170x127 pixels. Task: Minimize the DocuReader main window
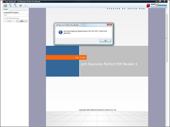pyautogui.click(x=157, y=1)
